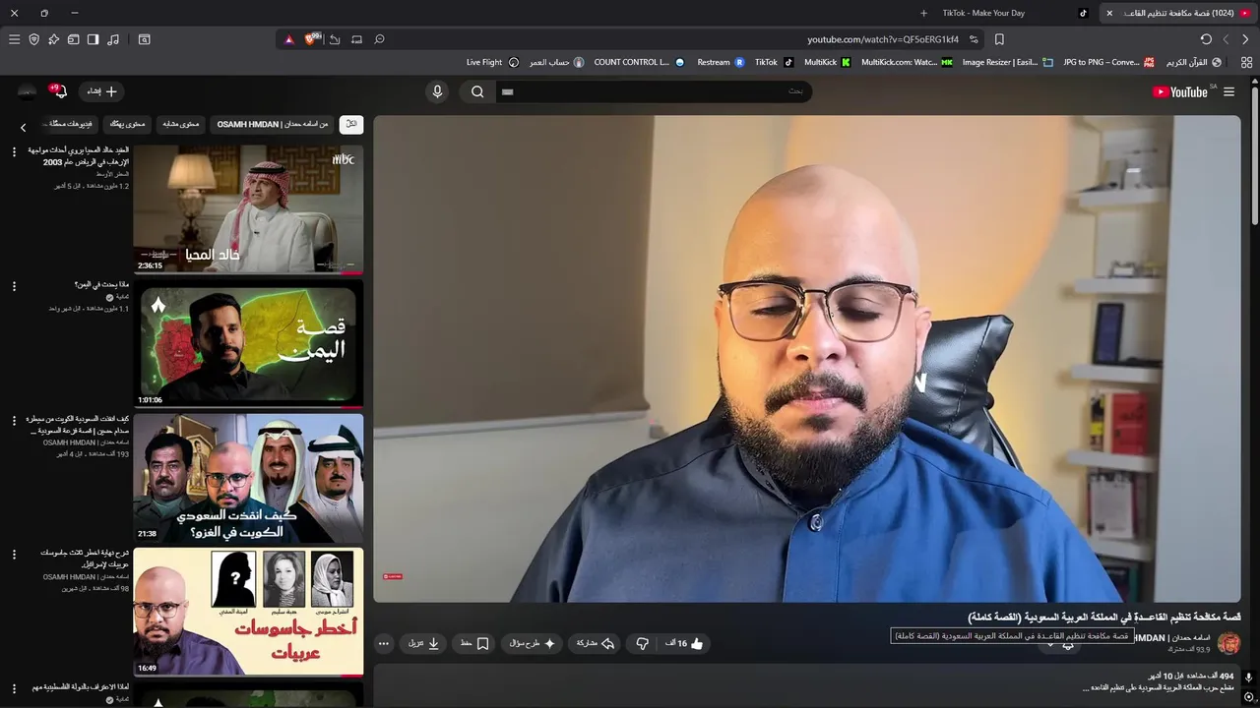Viewport: 1260px width, 708px height.
Task: Show more filter chips with the left arrow
Action: pos(24,127)
